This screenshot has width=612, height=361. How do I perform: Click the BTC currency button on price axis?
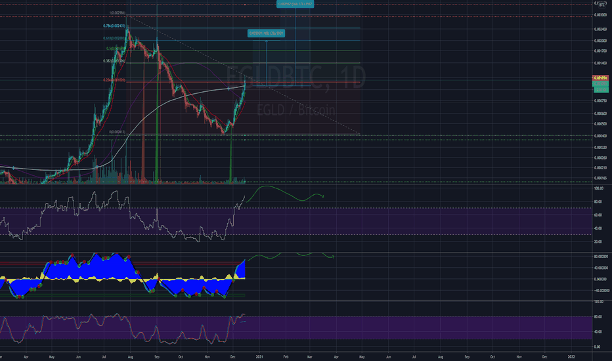coord(601,5)
